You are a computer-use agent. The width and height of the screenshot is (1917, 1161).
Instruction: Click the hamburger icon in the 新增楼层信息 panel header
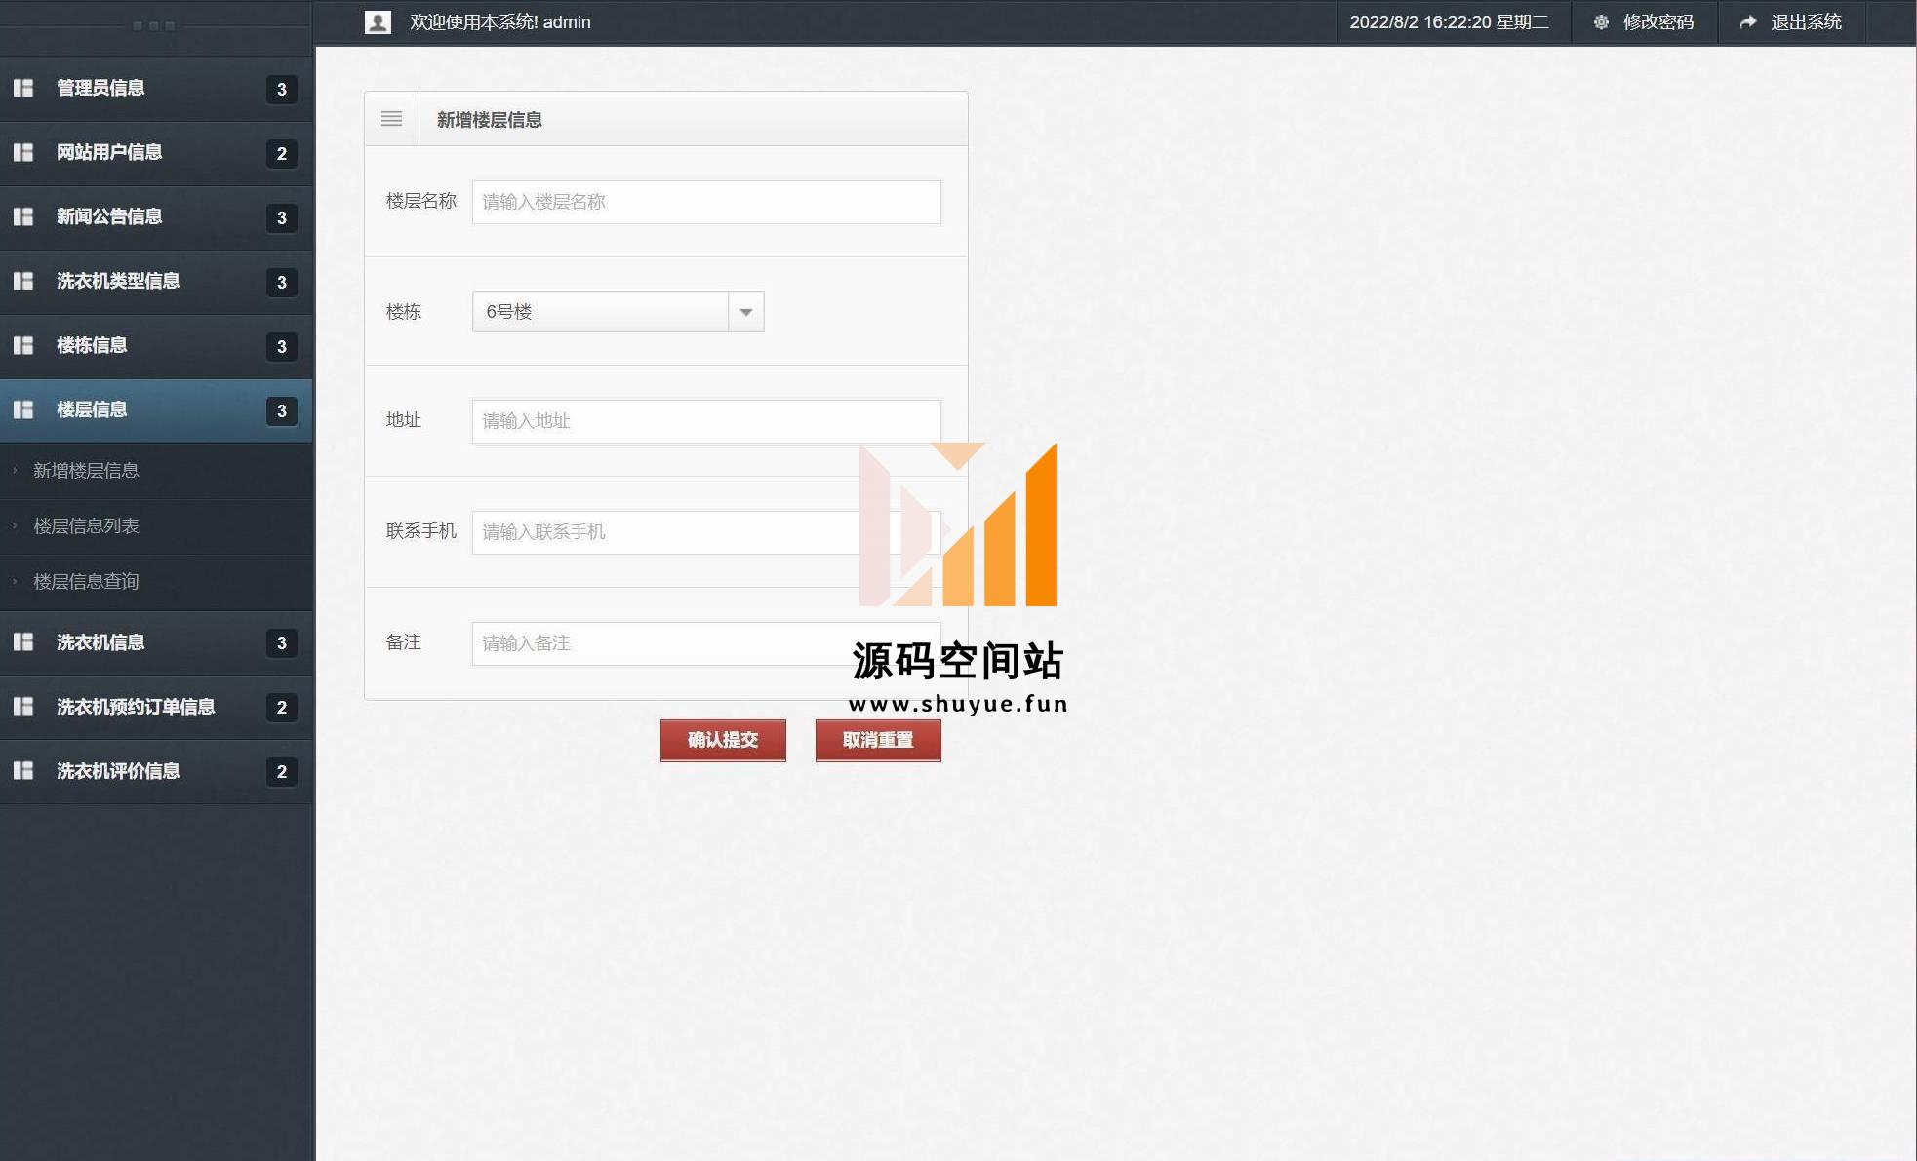391,119
